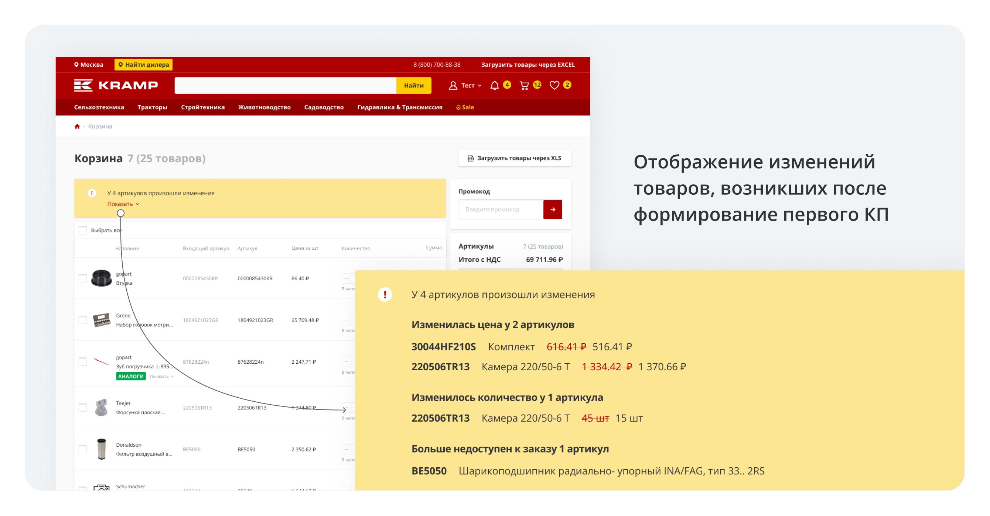Image resolution: width=990 pixels, height=516 pixels.
Task: Open notifications bell icon
Action: 494,85
